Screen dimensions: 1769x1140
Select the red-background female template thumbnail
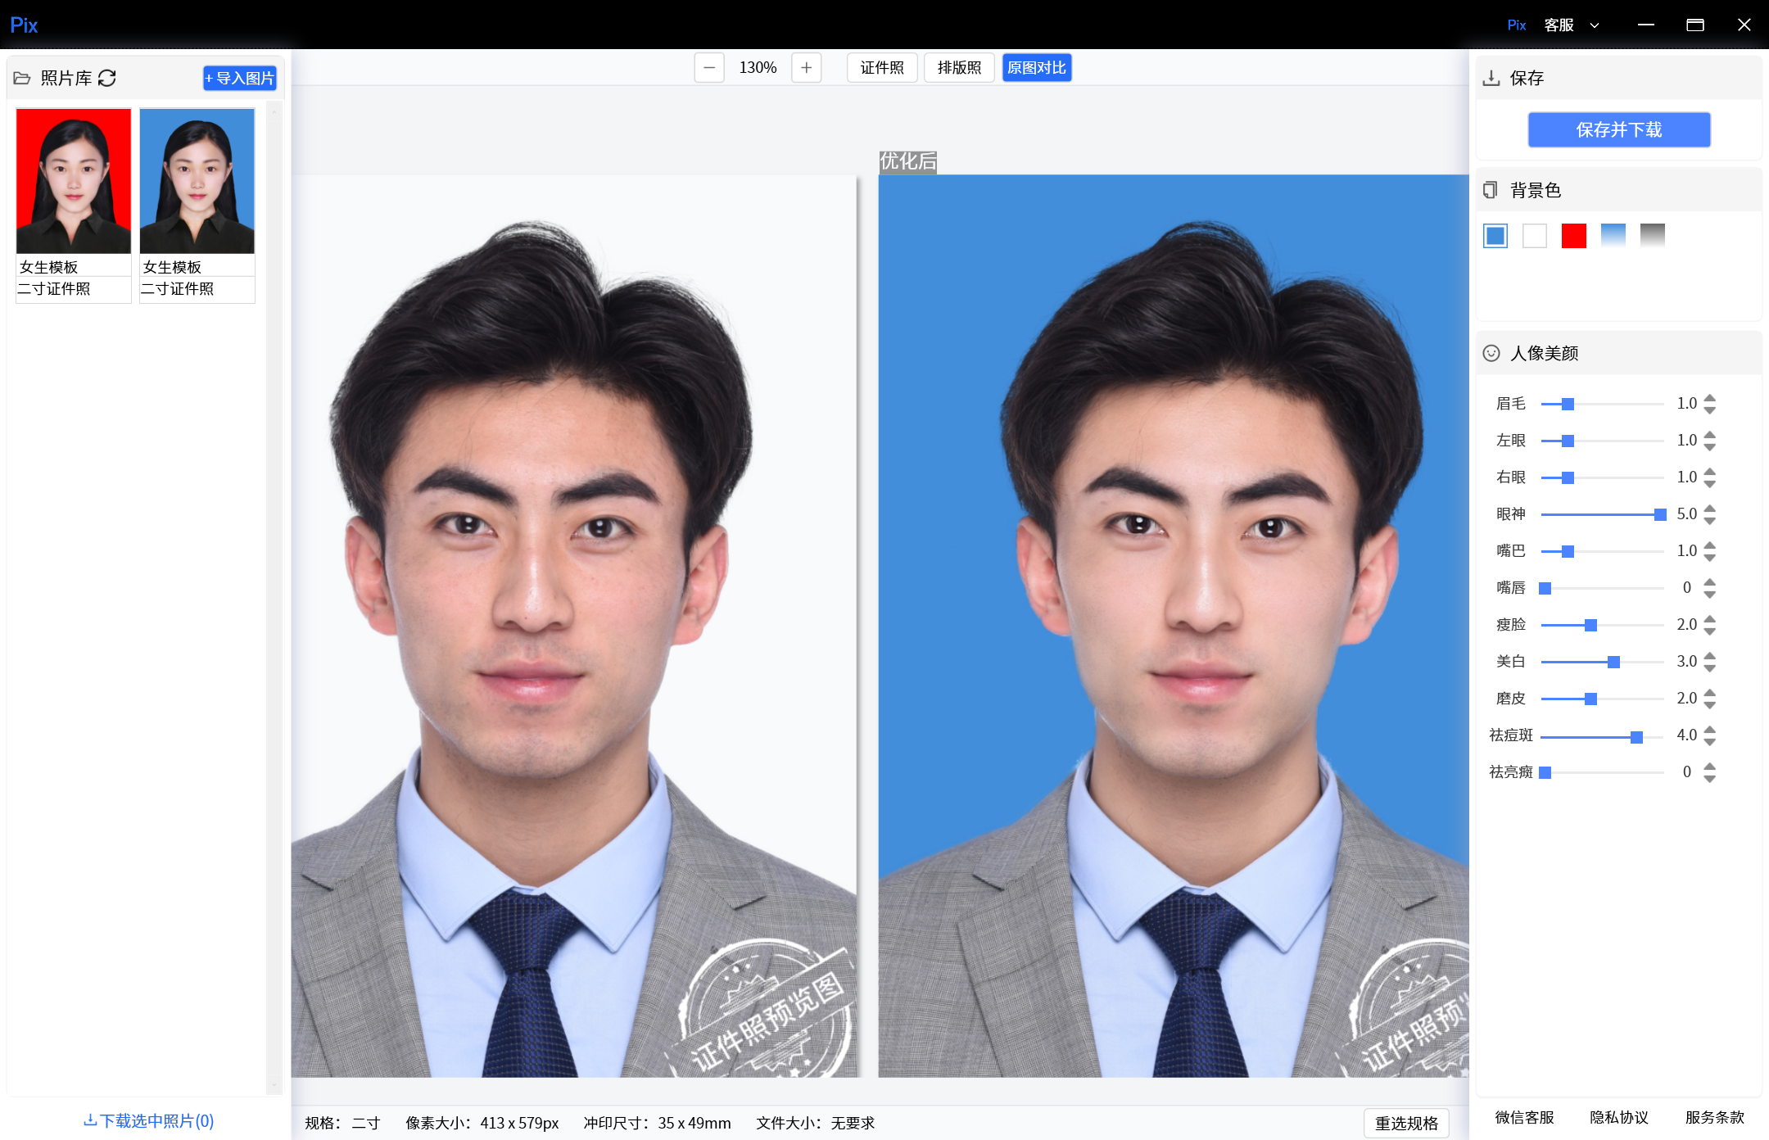point(74,181)
